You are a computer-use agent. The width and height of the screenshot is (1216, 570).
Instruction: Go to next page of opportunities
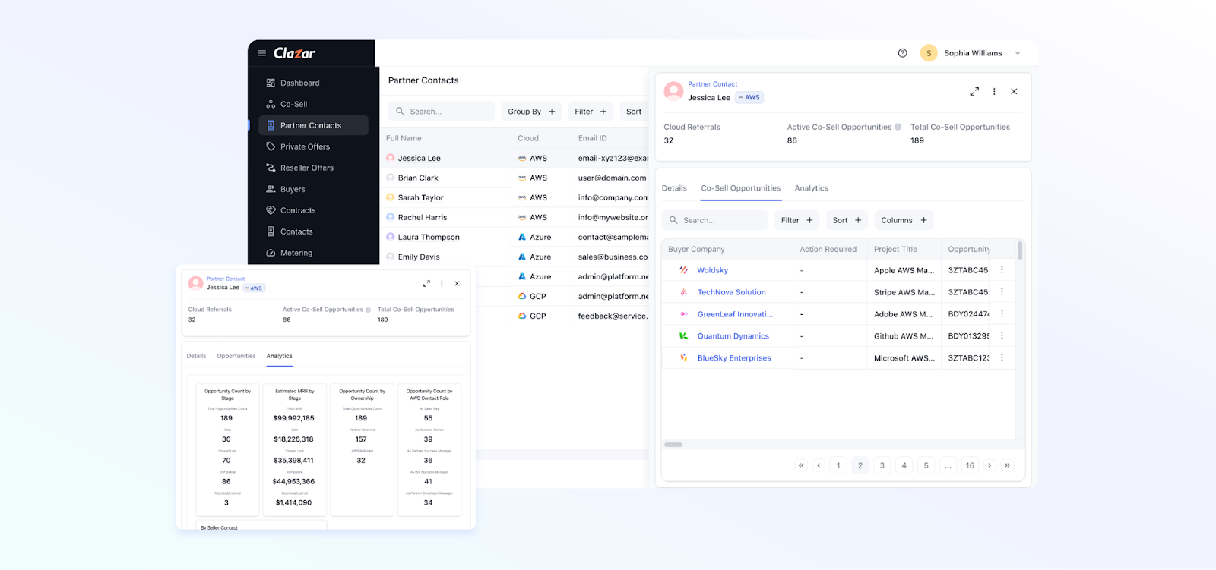990,465
